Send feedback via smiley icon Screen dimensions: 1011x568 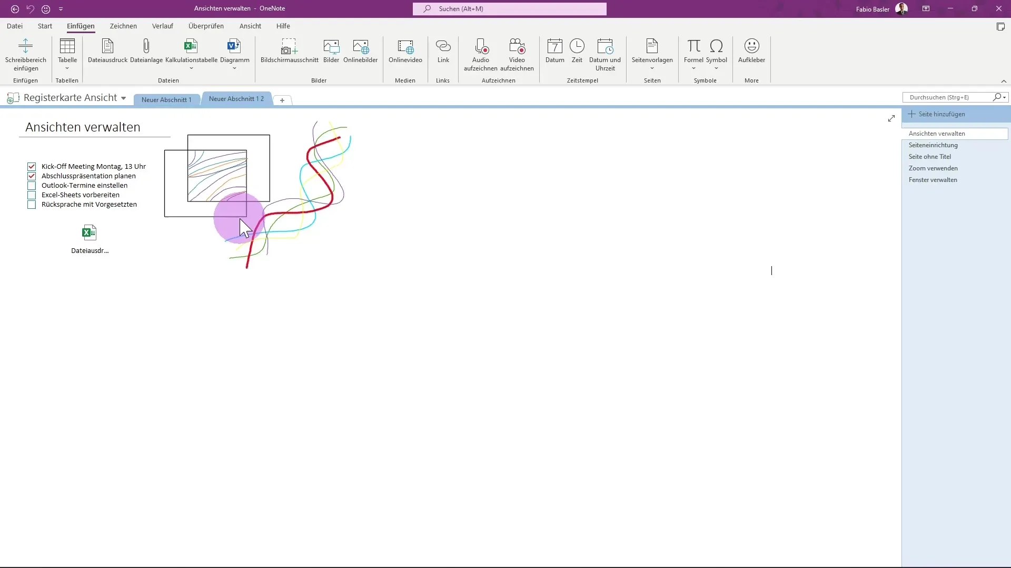point(46,9)
